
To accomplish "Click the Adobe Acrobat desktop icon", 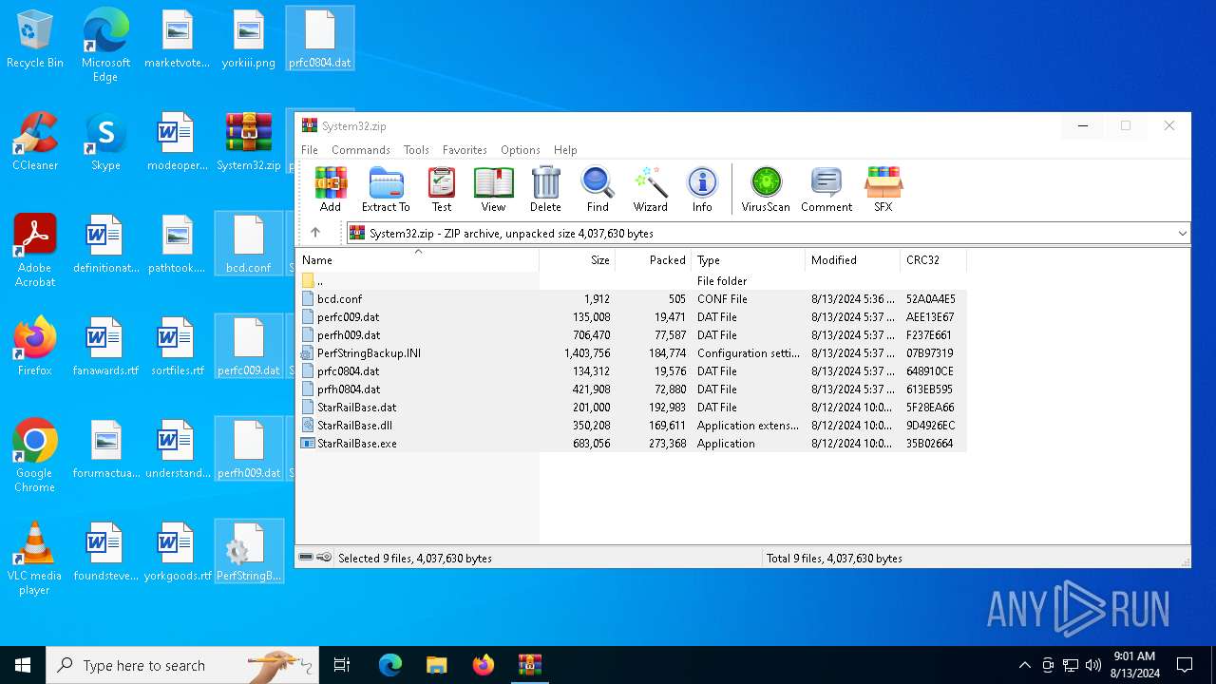I will click(35, 251).
